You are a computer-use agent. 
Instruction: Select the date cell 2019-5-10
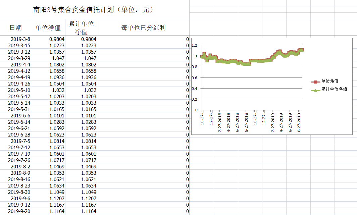click(15, 90)
